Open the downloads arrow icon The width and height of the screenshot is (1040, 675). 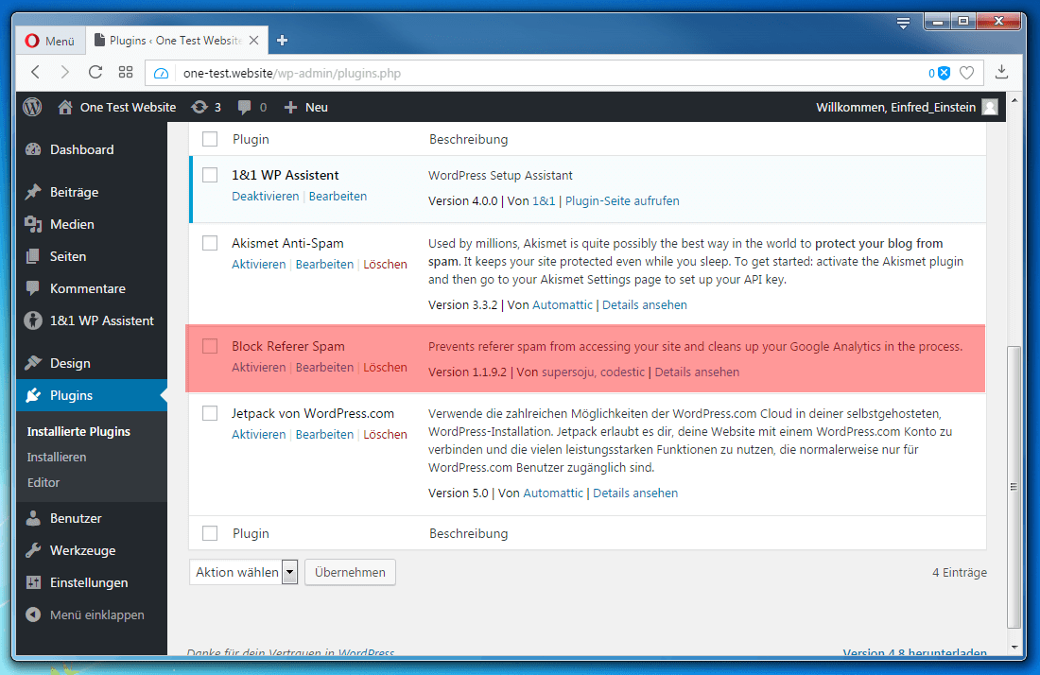[1001, 72]
